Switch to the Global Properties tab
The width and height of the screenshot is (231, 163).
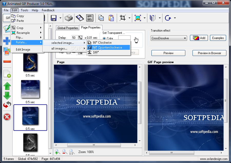(x=68, y=28)
